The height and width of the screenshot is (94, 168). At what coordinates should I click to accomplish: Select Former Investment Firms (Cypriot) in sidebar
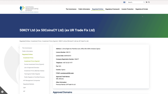click(34, 64)
